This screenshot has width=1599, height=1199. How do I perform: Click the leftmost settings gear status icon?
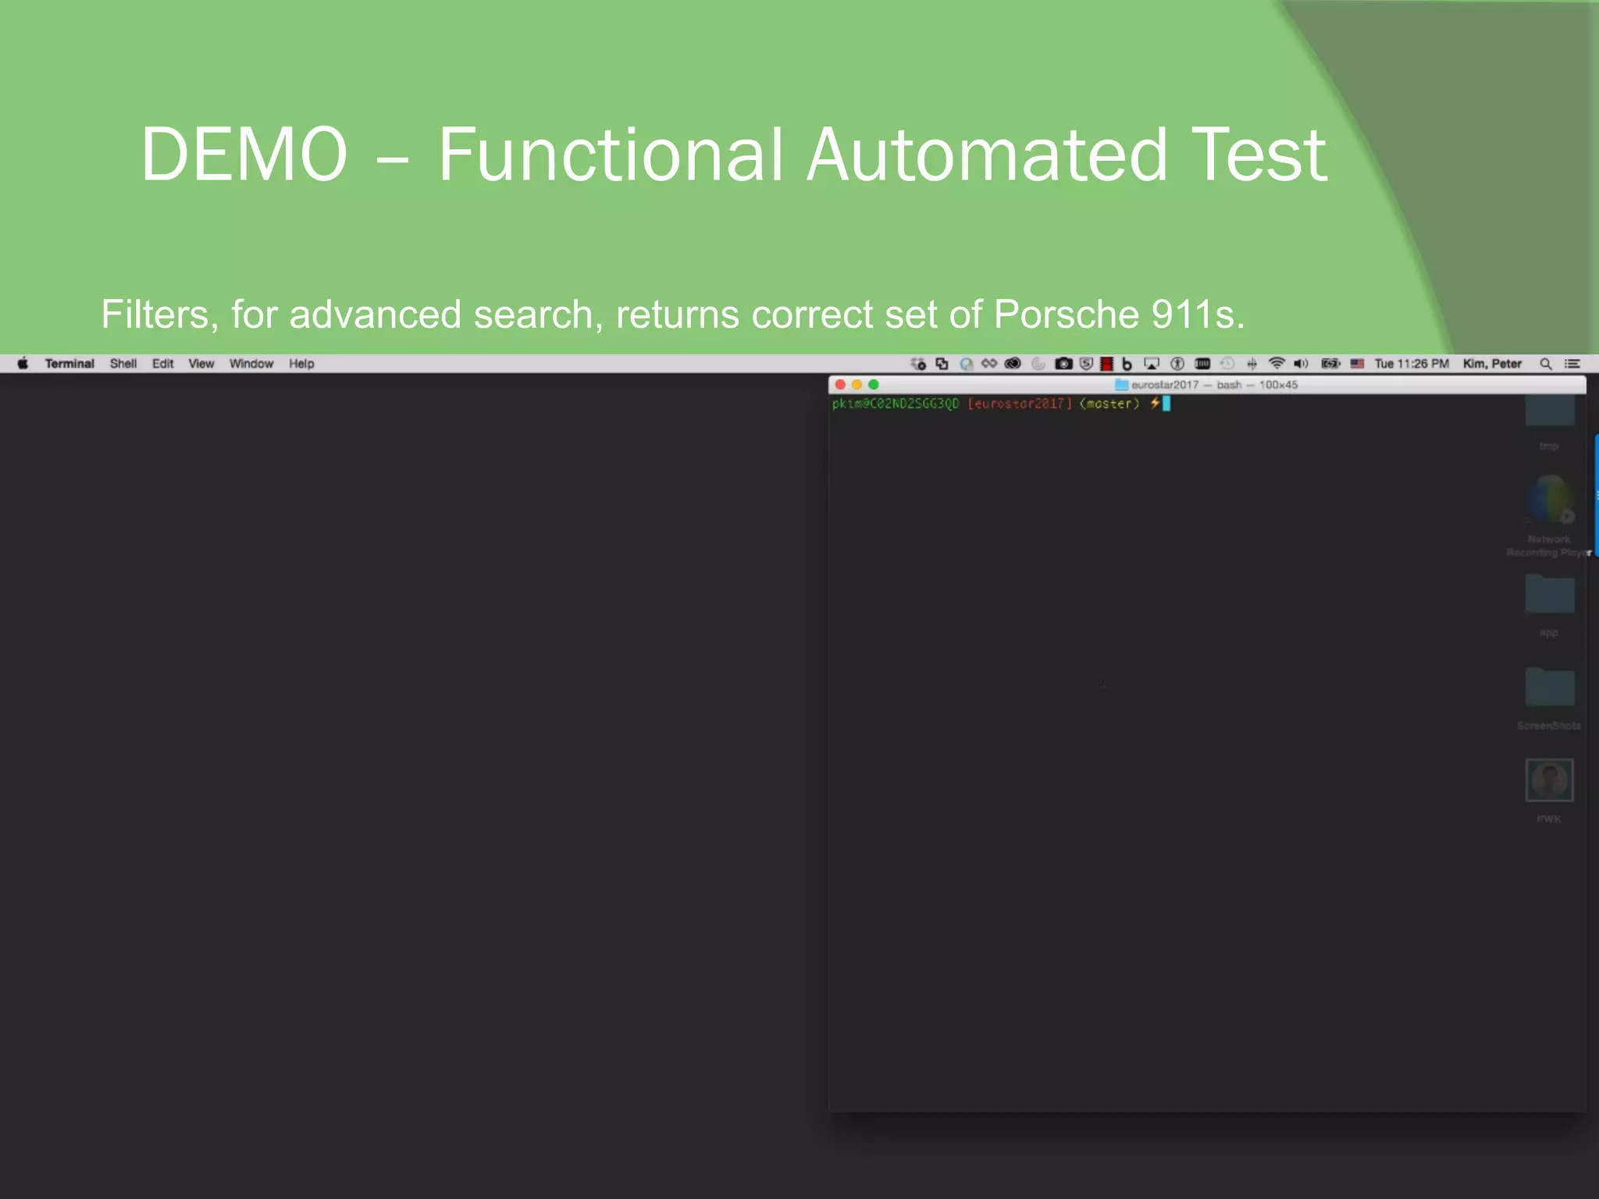point(918,364)
